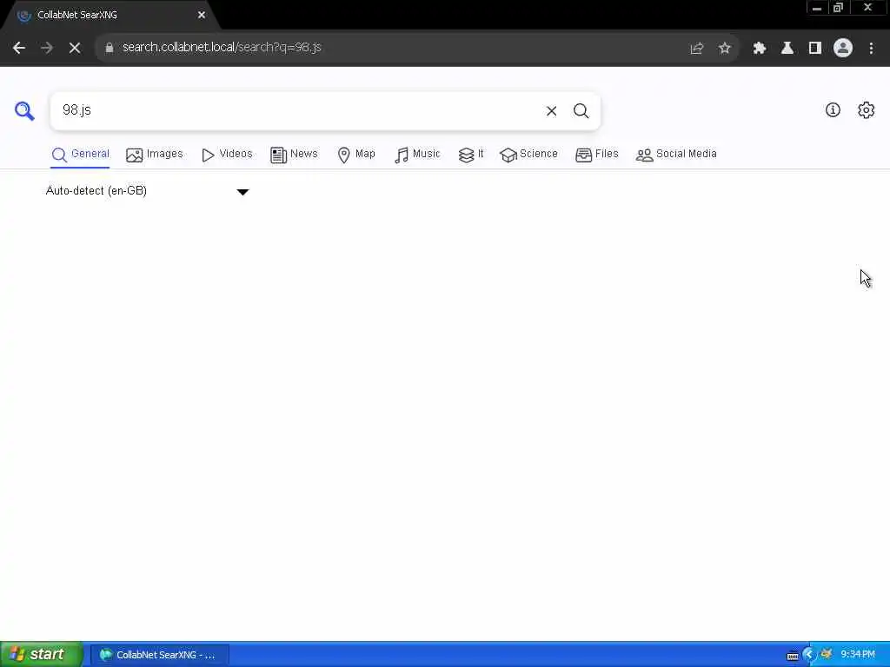Submit search with the magnifier button
This screenshot has height=667, width=890.
tap(581, 111)
